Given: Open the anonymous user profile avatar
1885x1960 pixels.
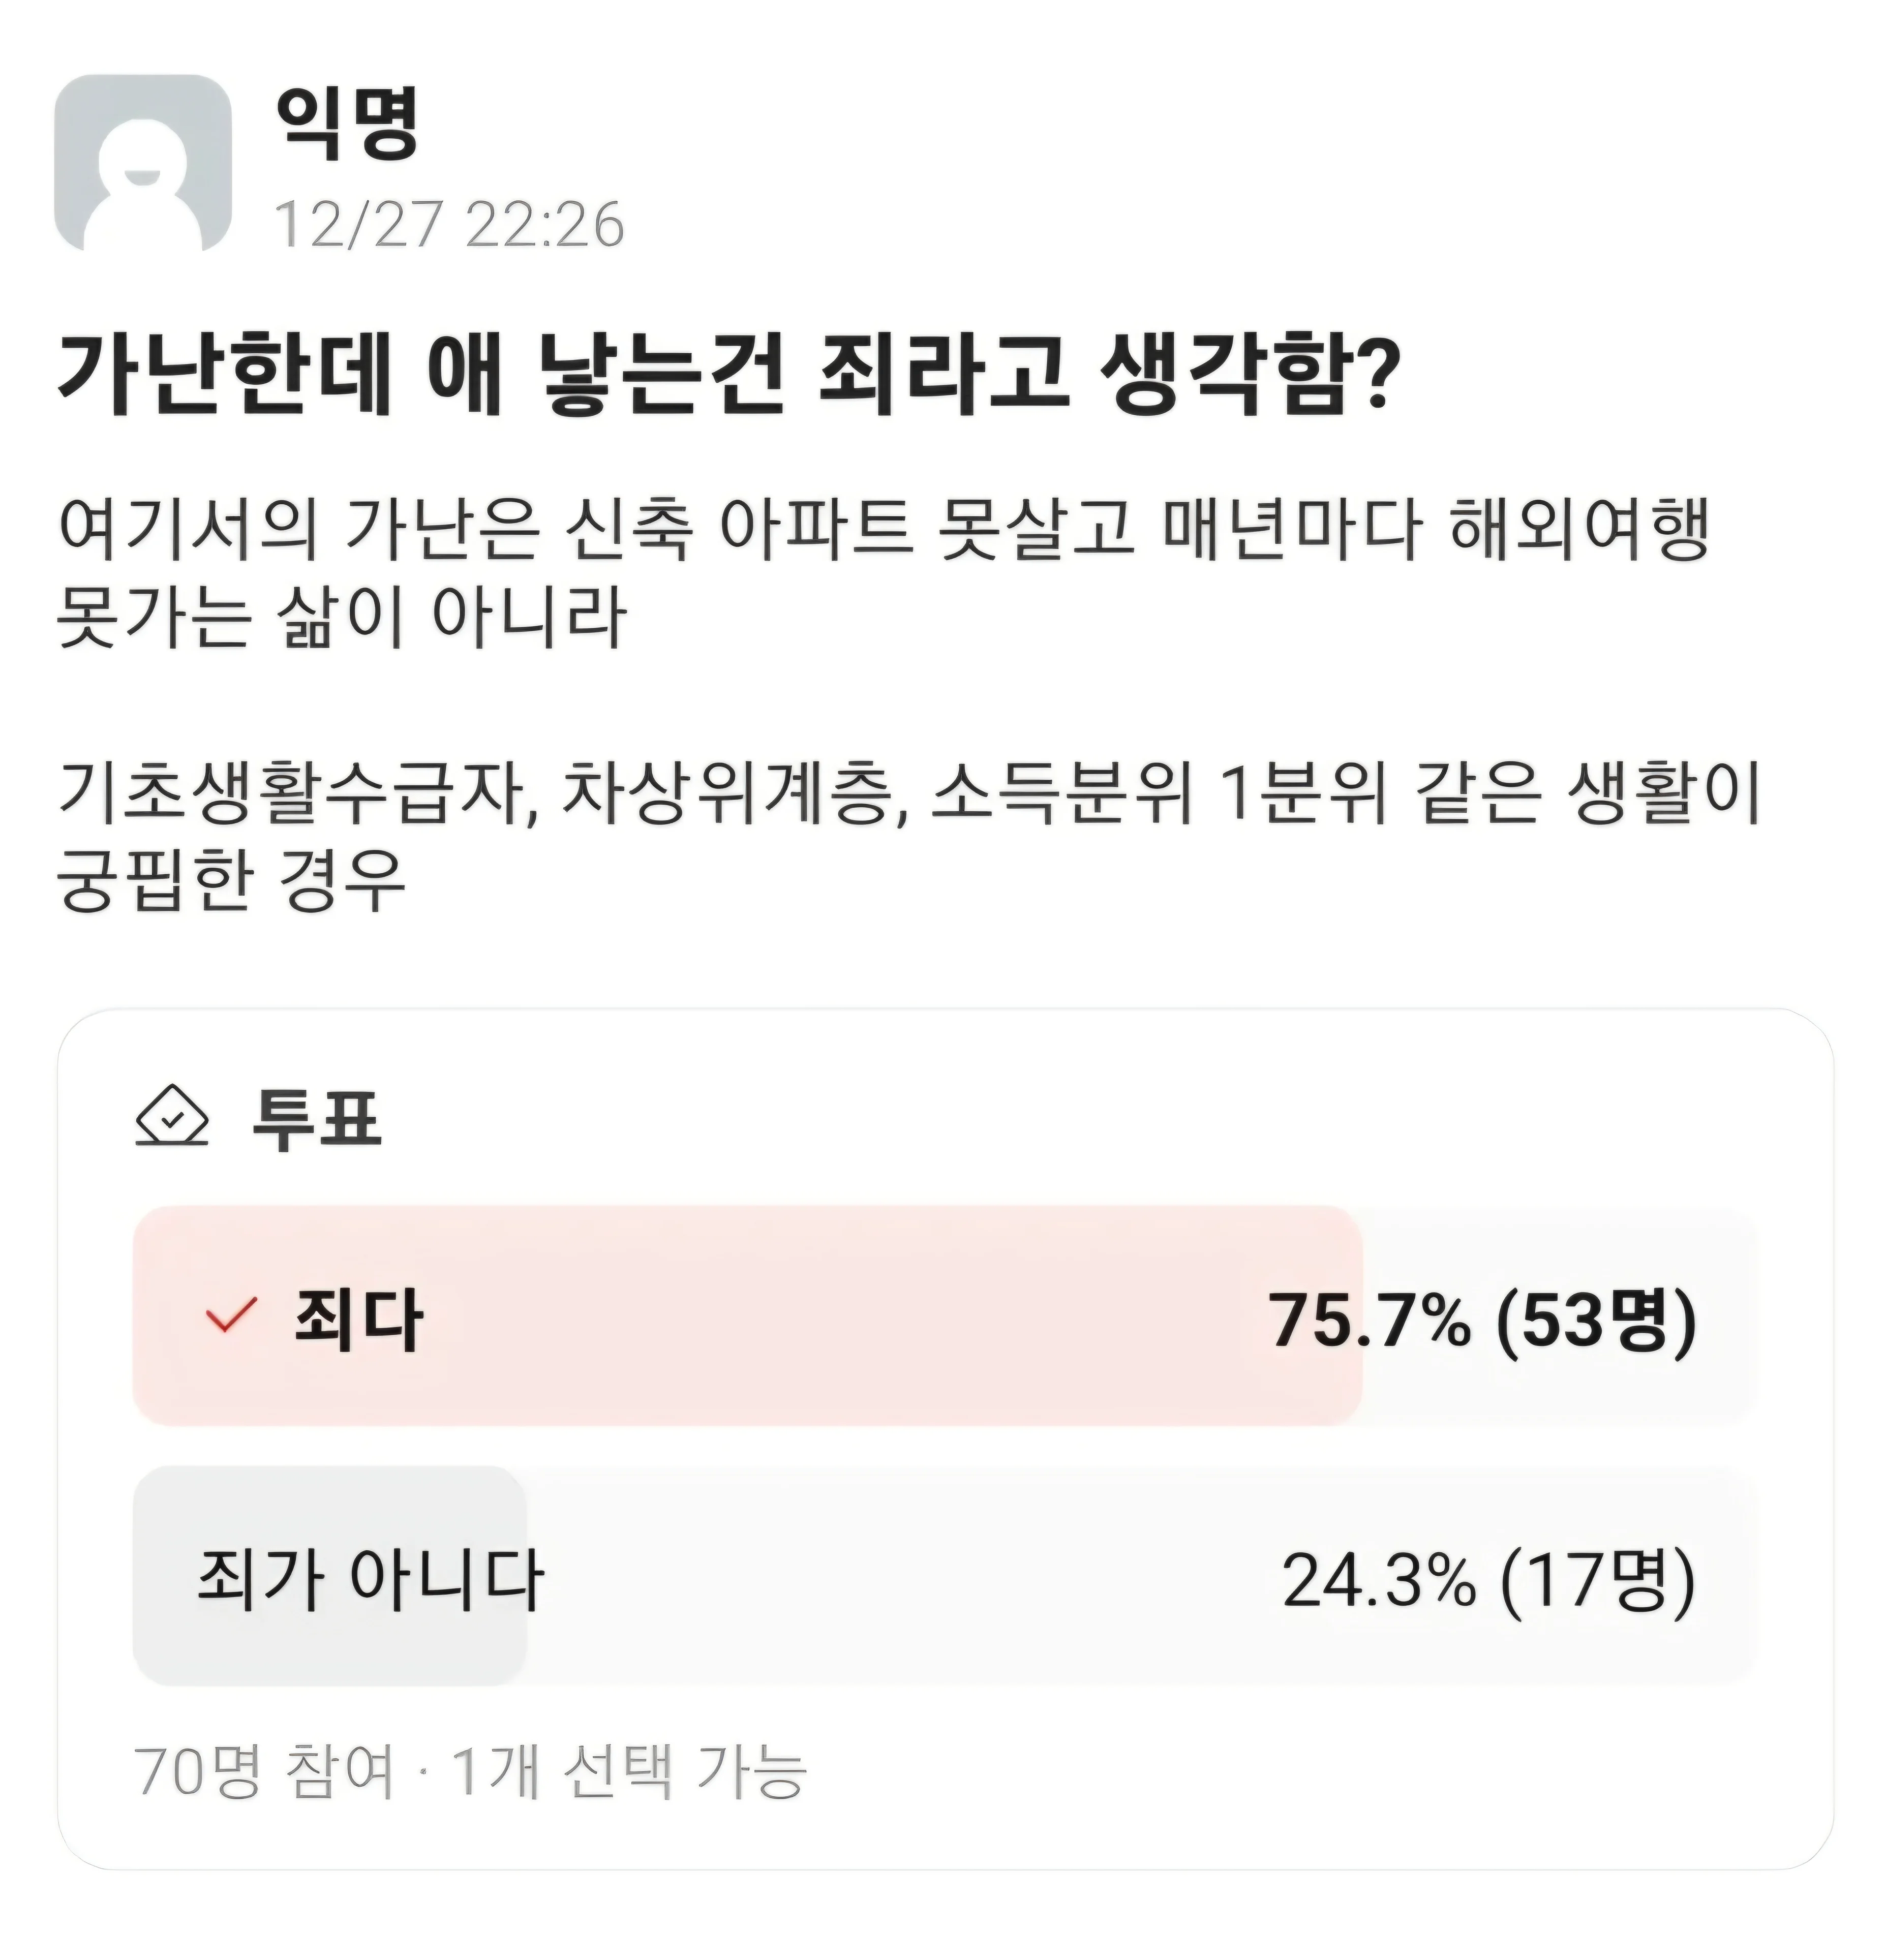Looking at the screenshot, I should 142,163.
